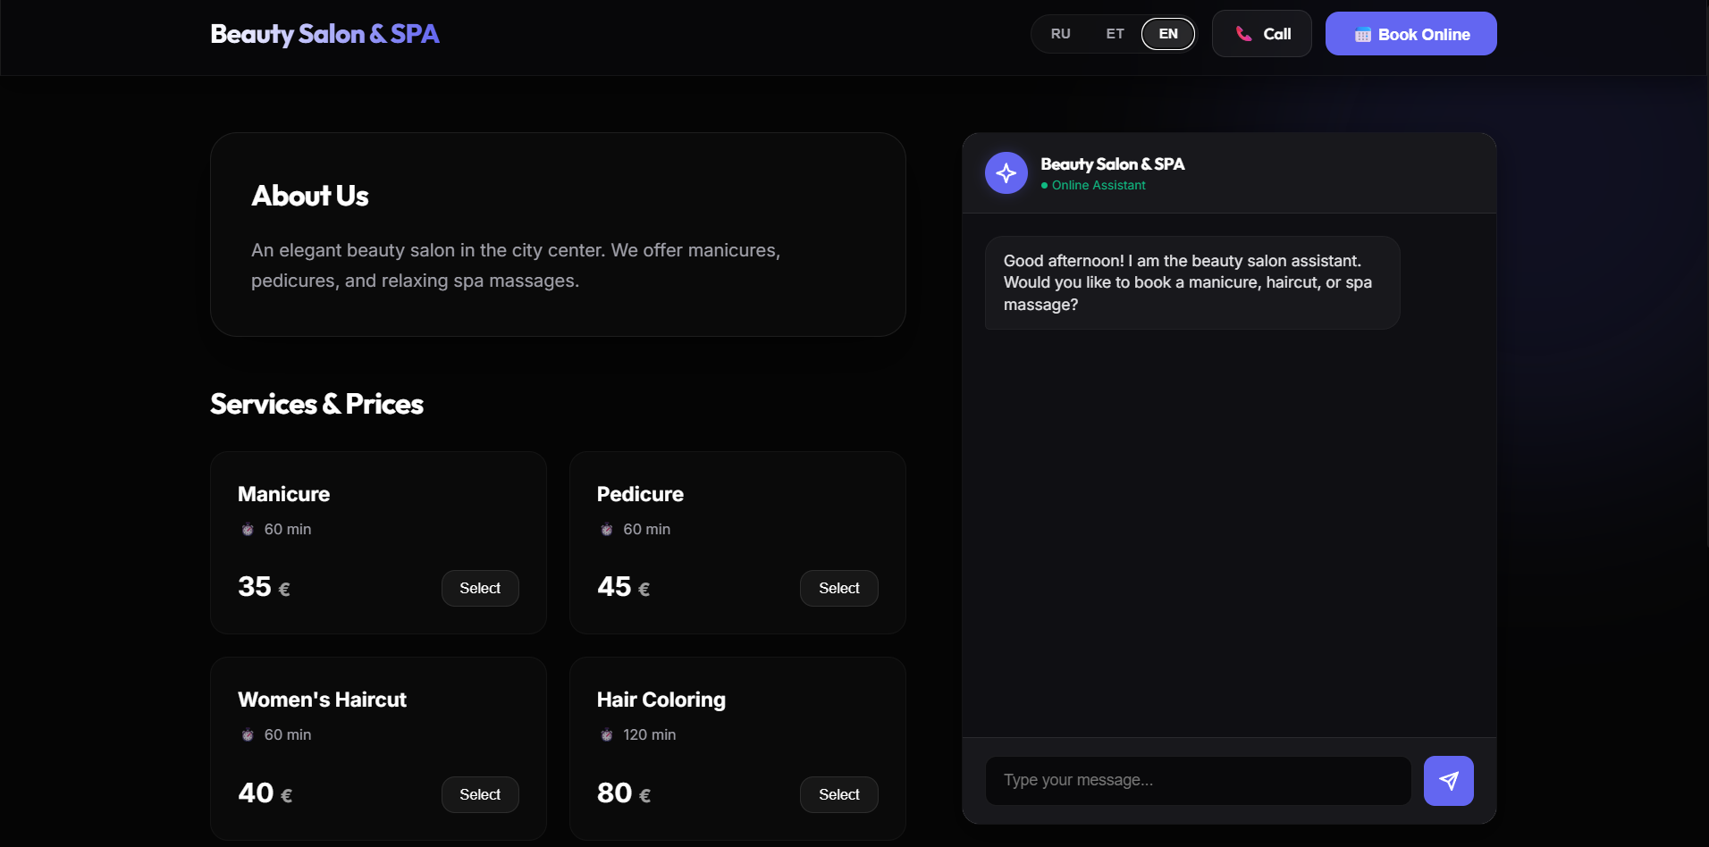Switch language to ET
The width and height of the screenshot is (1709, 847).
[1115, 34]
